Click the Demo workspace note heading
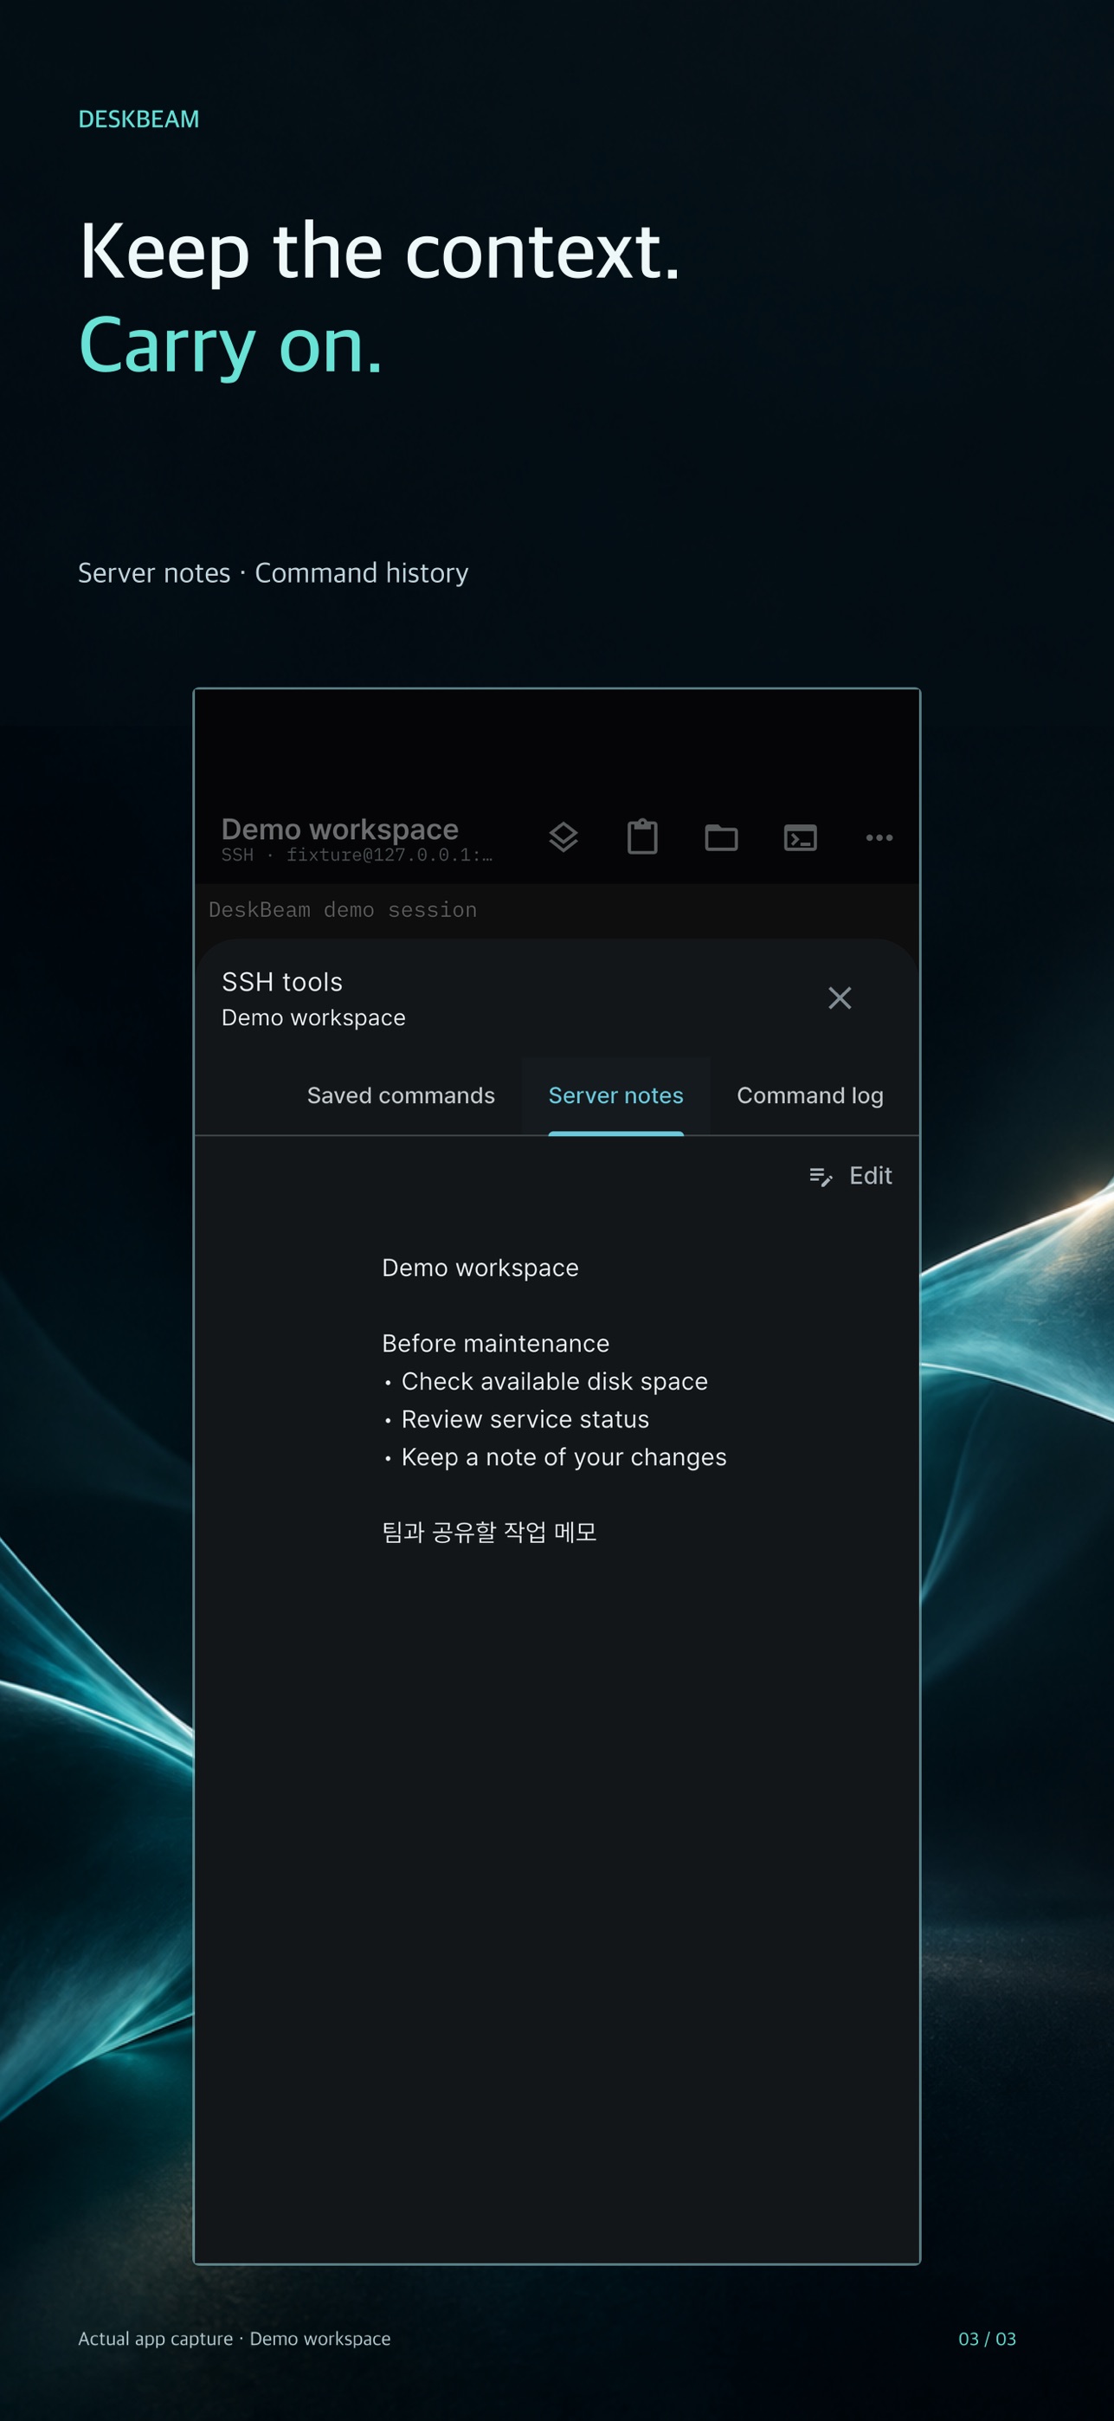Image resolution: width=1114 pixels, height=2421 pixels. 481,1269
